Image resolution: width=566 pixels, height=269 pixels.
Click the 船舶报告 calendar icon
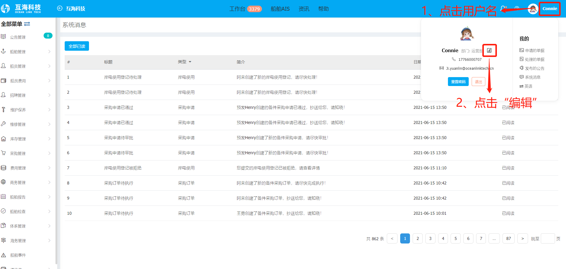pyautogui.click(x=4, y=196)
